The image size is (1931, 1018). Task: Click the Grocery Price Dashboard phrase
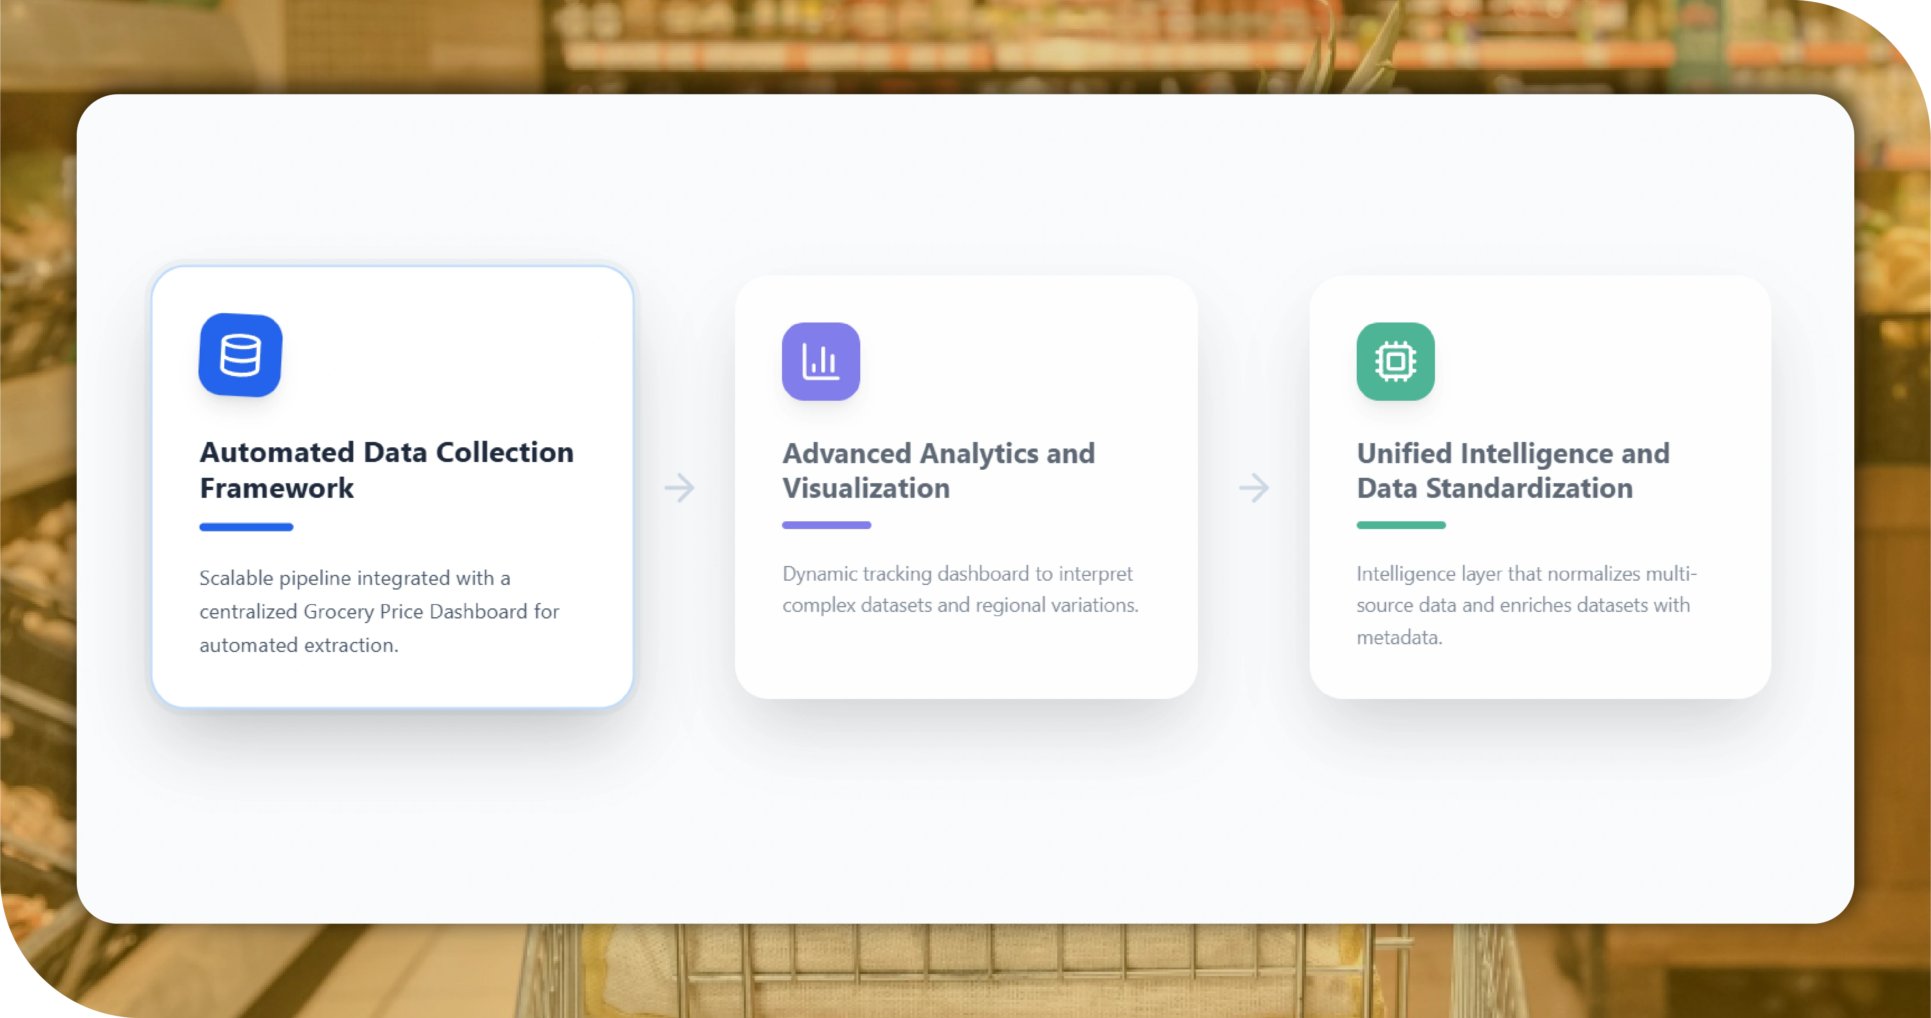[415, 612]
